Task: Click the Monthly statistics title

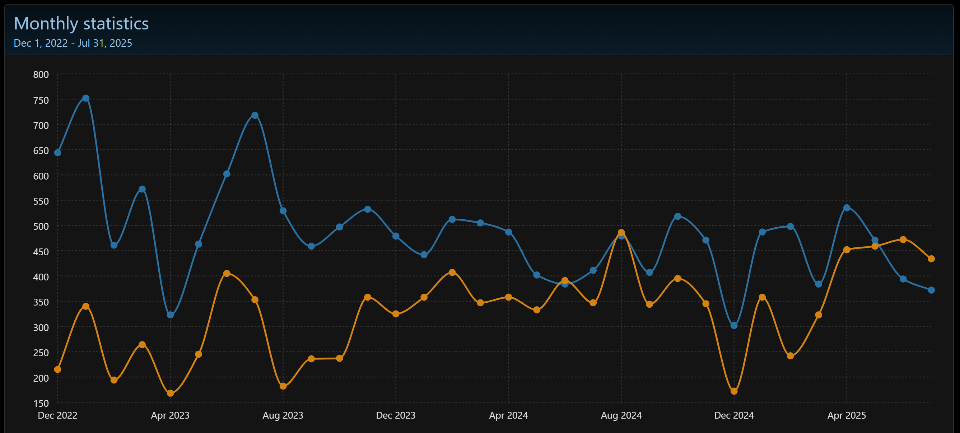Action: 81,23
